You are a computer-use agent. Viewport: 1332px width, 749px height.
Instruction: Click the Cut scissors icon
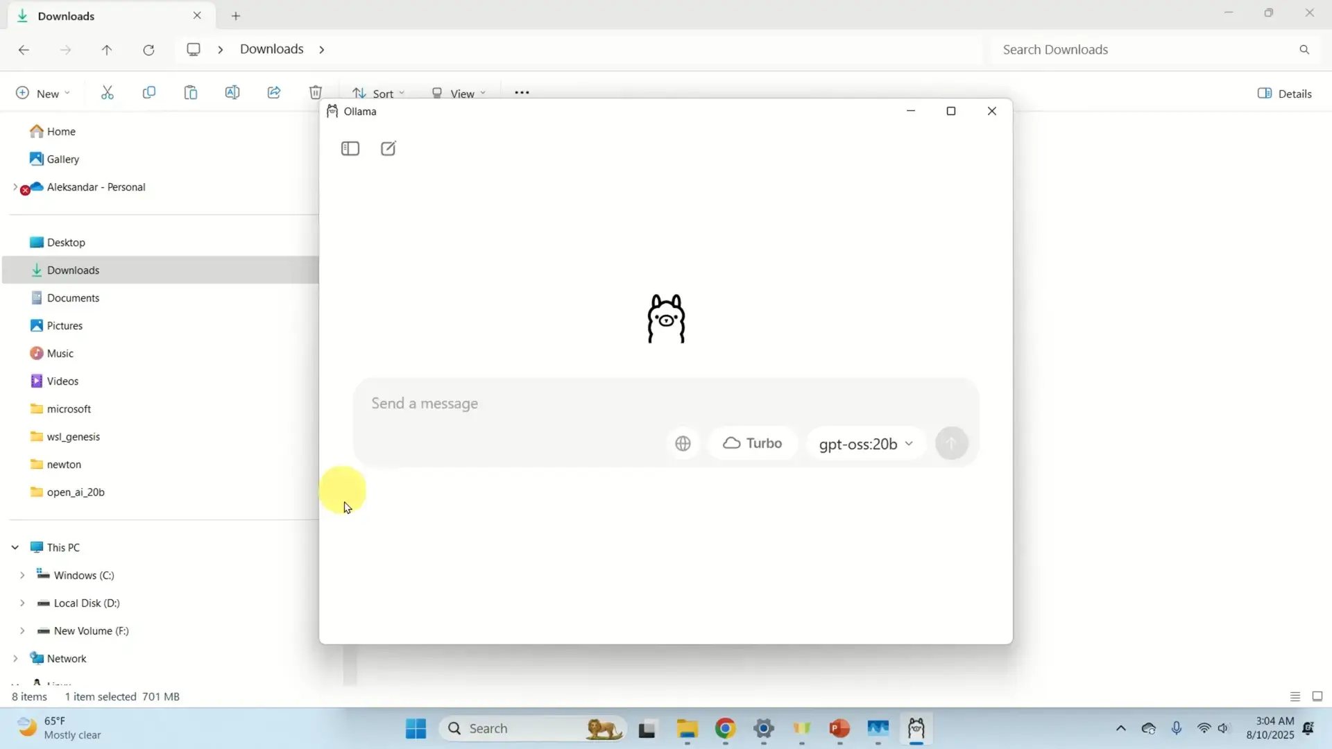pyautogui.click(x=108, y=93)
